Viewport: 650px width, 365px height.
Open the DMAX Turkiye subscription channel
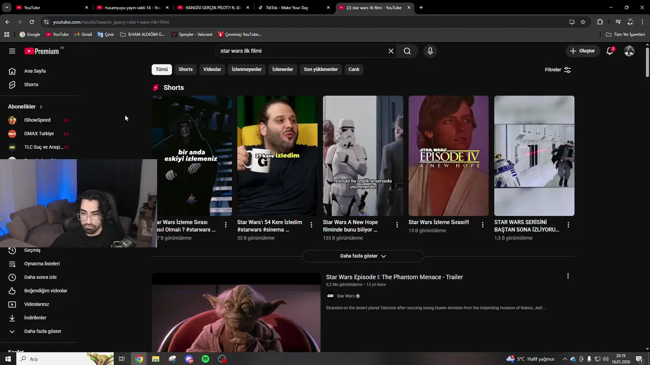coord(40,134)
